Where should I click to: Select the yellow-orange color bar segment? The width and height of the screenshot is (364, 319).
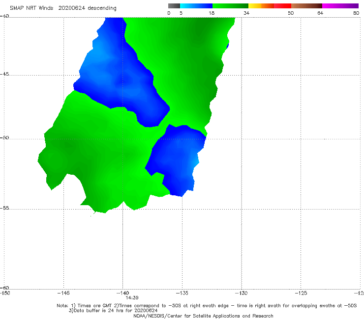pyautogui.click(x=261, y=6)
